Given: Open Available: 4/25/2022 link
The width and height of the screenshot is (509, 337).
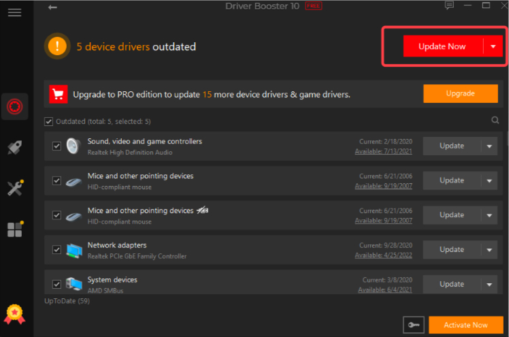Looking at the screenshot, I should pyautogui.click(x=383, y=255).
